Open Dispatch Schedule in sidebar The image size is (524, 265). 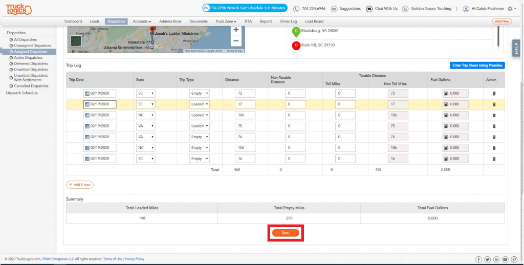pos(21,93)
